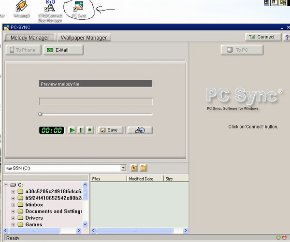Create a new folder with folder icon
Image resolution: width=290 pixels, height=242 pixels.
pos(144,168)
